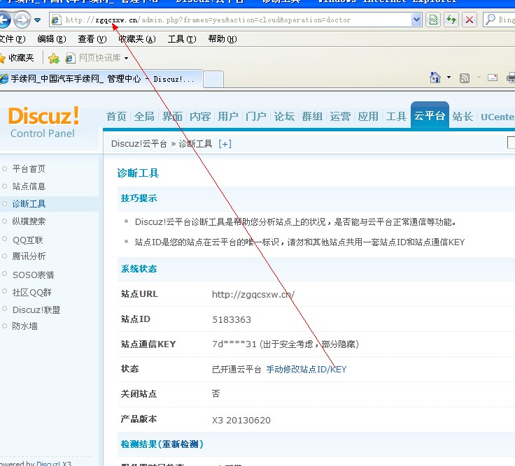
Task: Click the Bing search magnifier icon
Action: point(491,20)
